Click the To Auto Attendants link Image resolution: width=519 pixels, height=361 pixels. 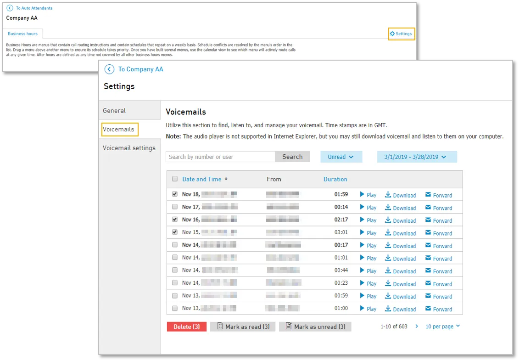pos(34,8)
